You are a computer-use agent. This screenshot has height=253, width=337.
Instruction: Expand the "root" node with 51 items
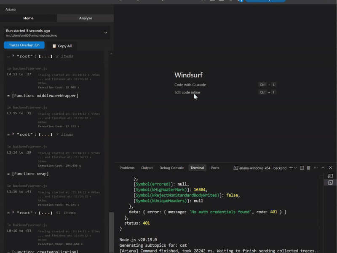point(13,212)
